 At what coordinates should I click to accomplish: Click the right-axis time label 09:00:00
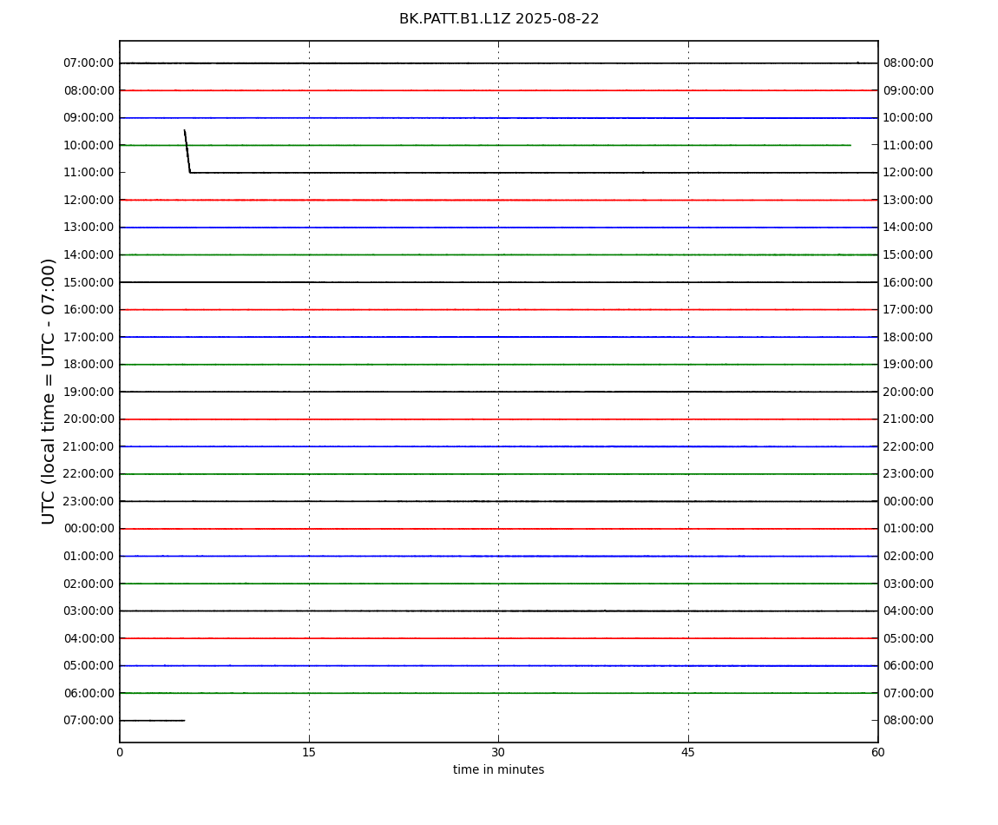pyautogui.click(x=909, y=90)
